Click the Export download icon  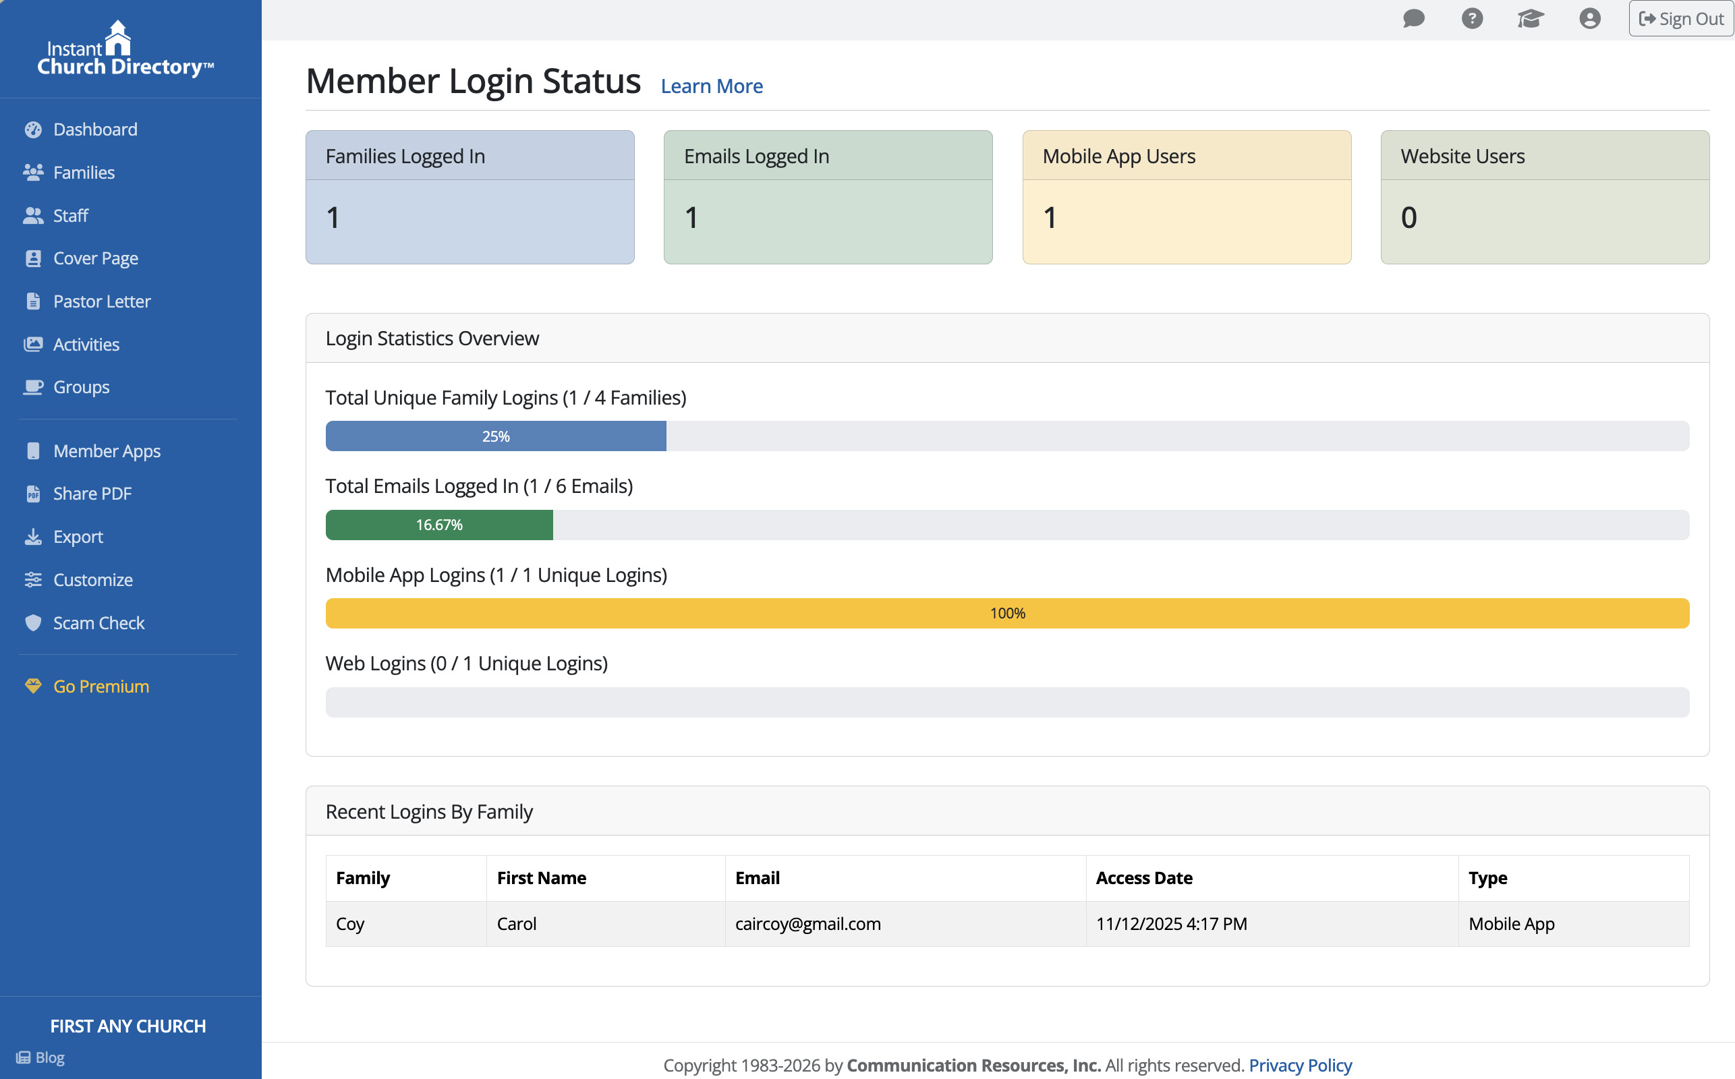tap(33, 537)
